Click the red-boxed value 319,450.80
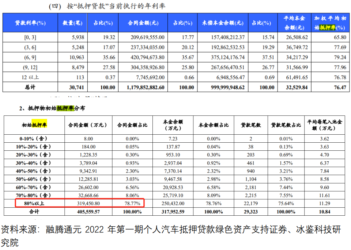This screenshot has width=351, height=250. click(x=86, y=203)
